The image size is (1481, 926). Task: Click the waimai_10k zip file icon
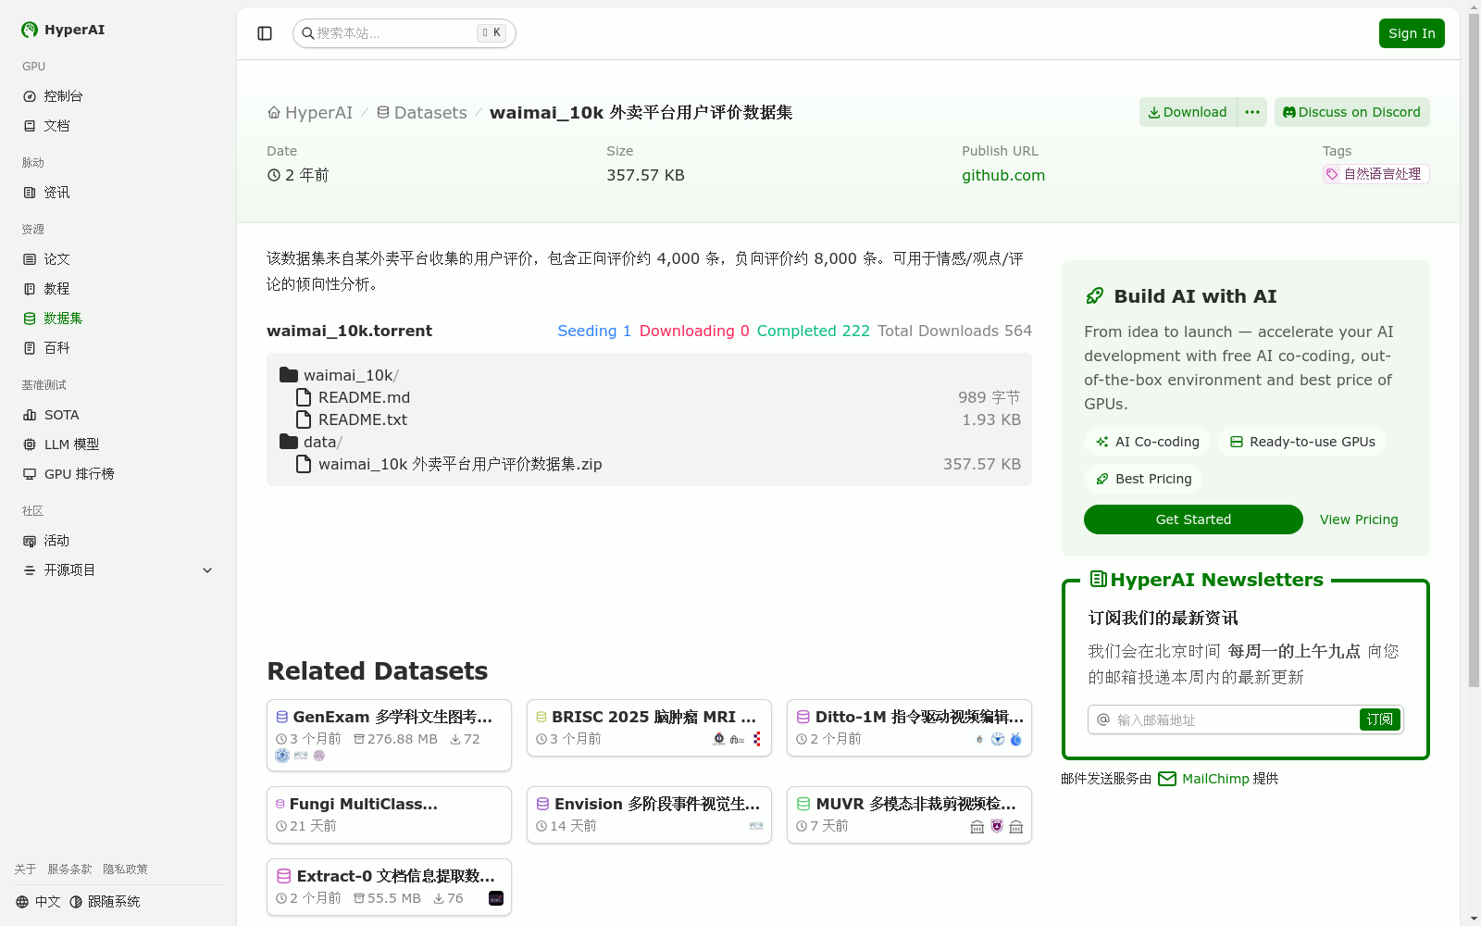tap(303, 464)
